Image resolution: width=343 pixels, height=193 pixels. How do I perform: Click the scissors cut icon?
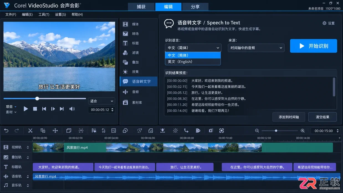tap(30, 131)
